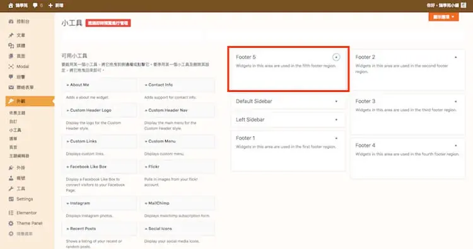Click red Manage with Live Preview button

point(108,23)
